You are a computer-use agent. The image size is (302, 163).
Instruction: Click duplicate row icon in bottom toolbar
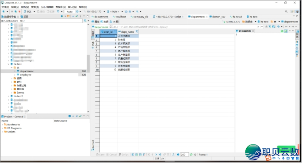coord(140,155)
